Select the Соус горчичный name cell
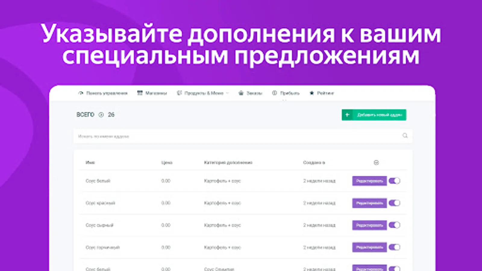This screenshot has height=271, width=482. [x=103, y=248]
